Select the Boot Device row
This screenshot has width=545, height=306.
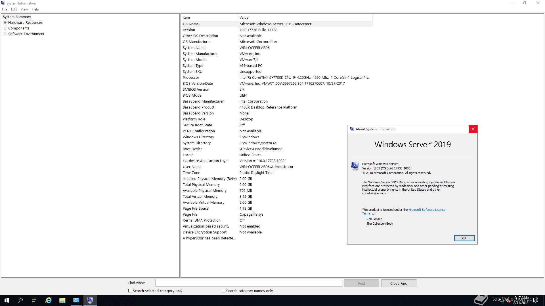point(277,149)
